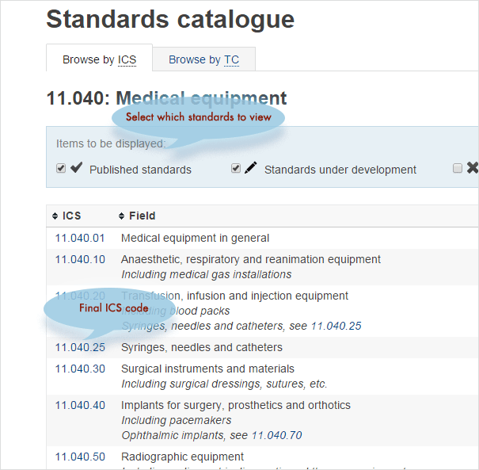Open the 11.040.40 implants code link

click(80, 405)
